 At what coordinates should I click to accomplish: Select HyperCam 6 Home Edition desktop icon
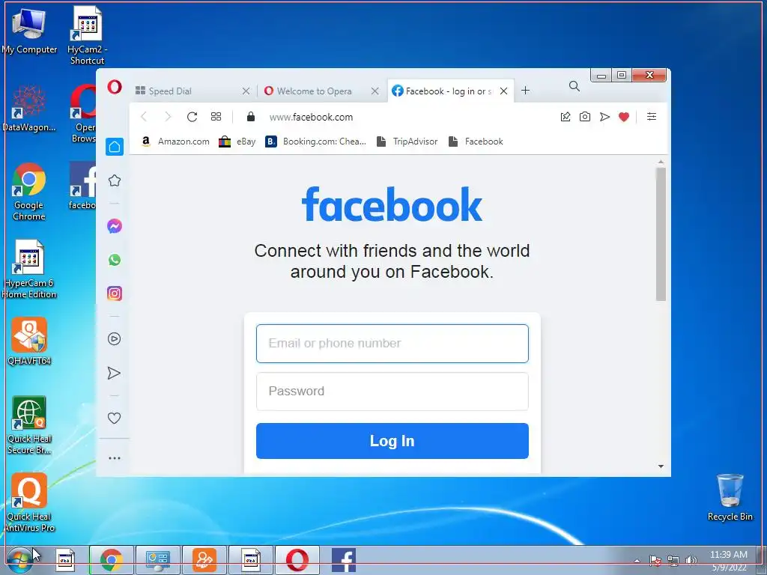(29, 269)
